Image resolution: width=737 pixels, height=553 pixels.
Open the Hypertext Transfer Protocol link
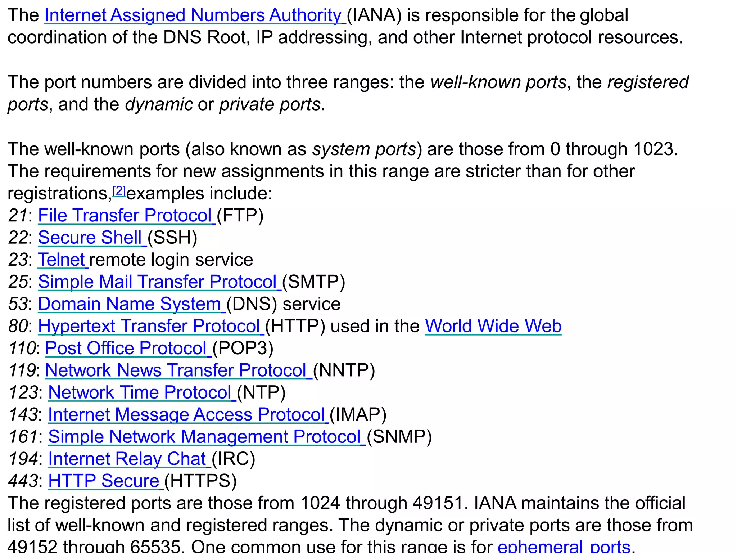[151, 326]
